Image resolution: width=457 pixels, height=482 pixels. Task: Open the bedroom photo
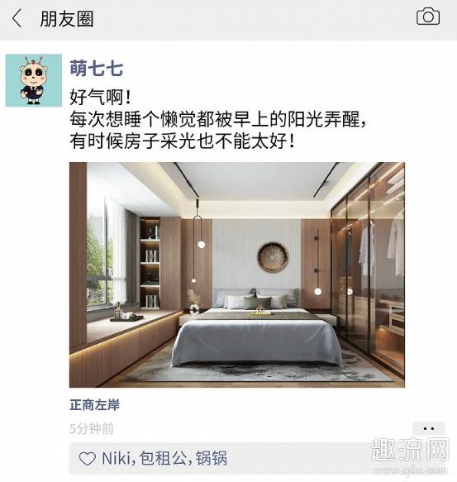click(x=237, y=274)
